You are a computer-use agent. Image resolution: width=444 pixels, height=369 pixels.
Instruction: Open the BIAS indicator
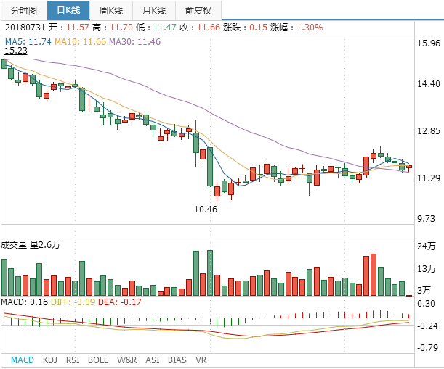pos(177,360)
